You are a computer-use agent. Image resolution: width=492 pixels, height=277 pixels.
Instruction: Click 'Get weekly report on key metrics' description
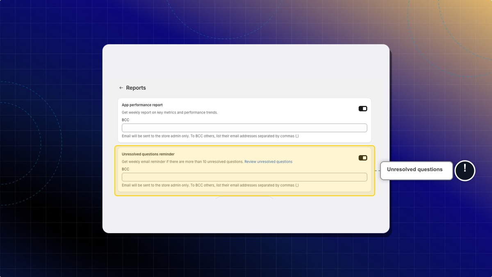(170, 112)
